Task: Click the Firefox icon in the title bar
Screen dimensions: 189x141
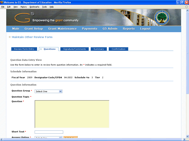Action: 2,2
